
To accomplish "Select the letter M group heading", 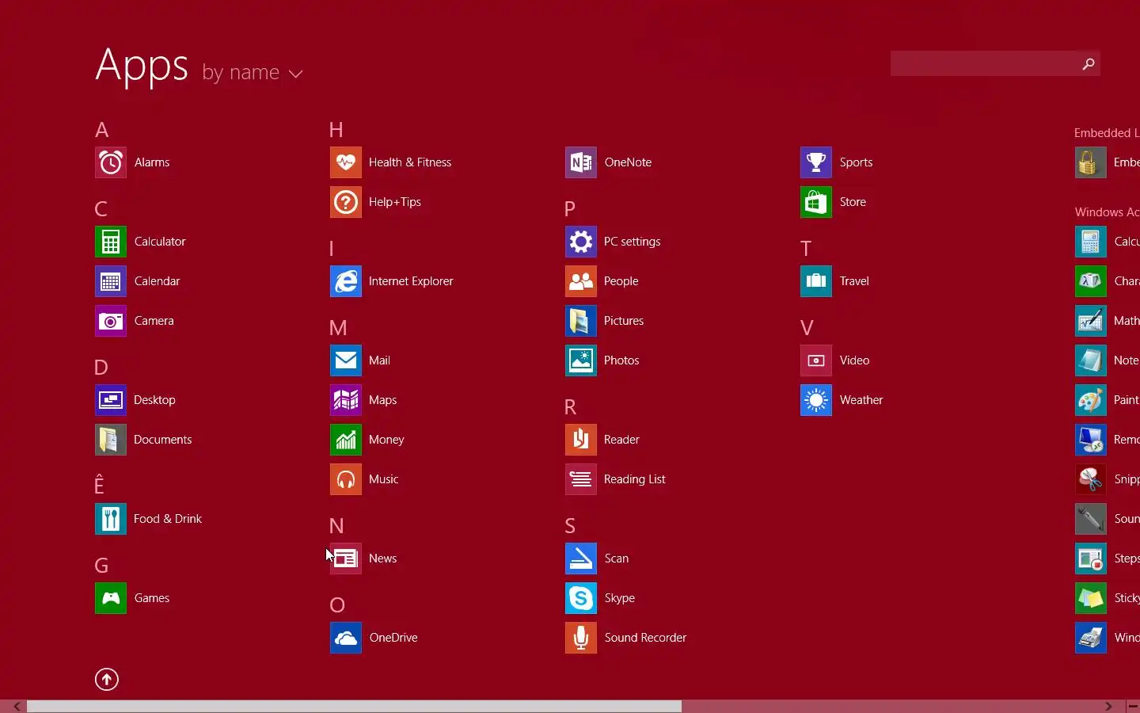I will click(338, 327).
